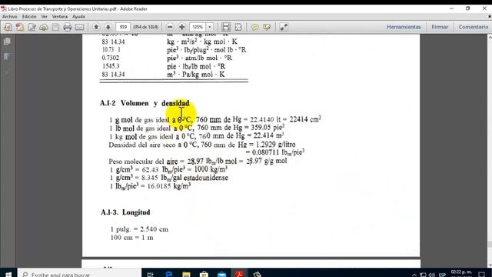Click the create PDF toolbar icon

(x=20, y=27)
